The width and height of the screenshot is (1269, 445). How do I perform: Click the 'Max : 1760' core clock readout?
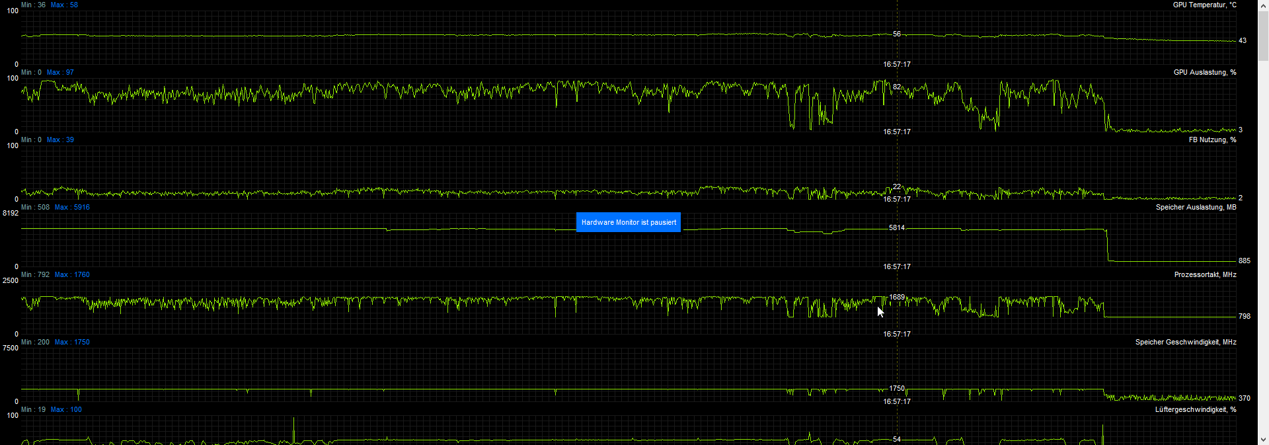72,274
